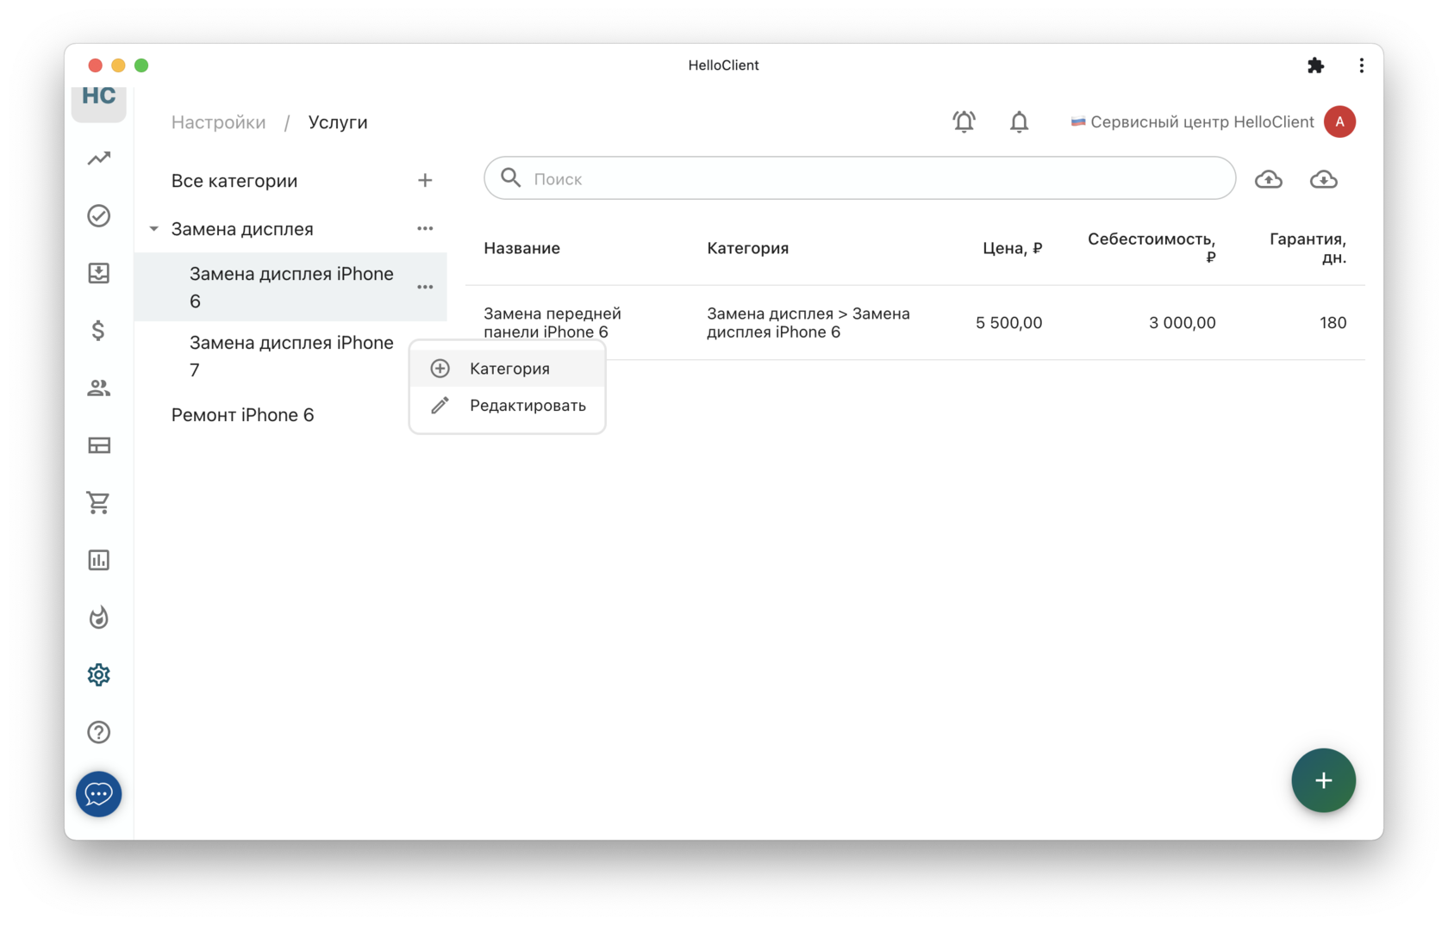The image size is (1448, 925).
Task: Click the ringing alarm bell icon
Action: click(964, 122)
